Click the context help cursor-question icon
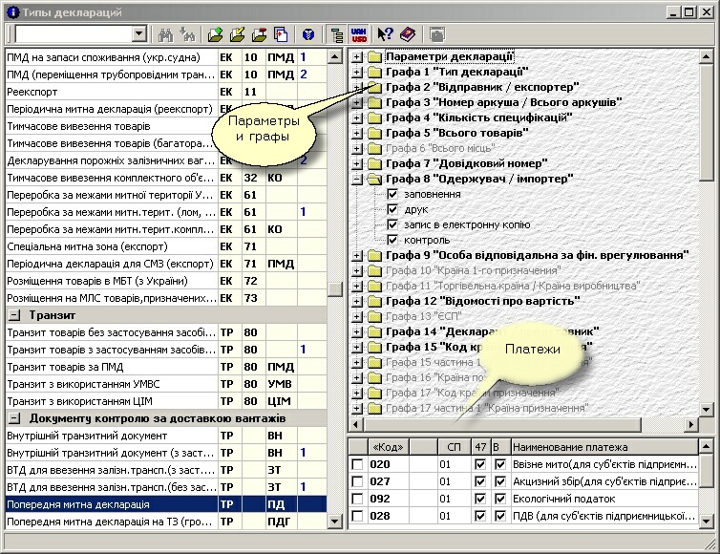 (385, 34)
